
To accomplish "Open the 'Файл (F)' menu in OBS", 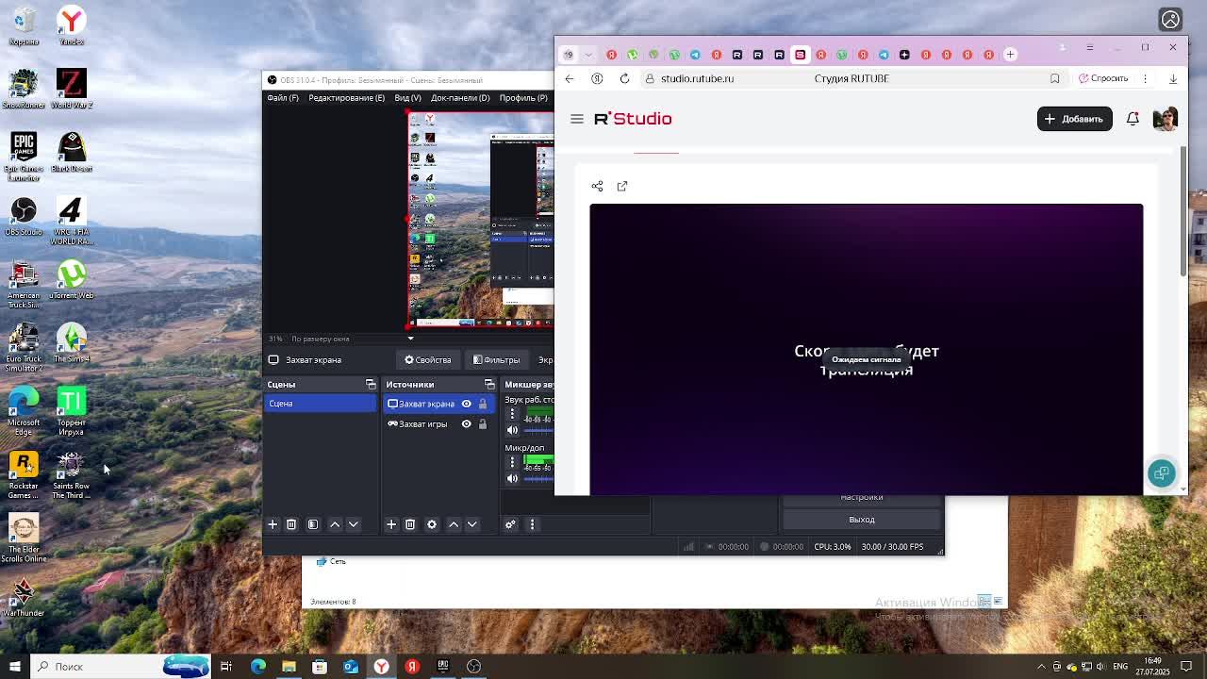I will pos(283,98).
